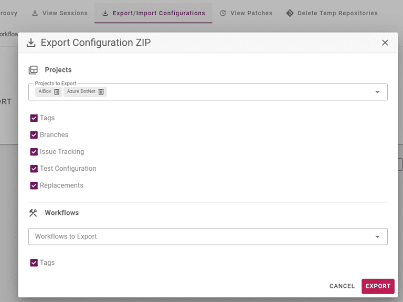The height and width of the screenshot is (302, 403).
Task: Expand the Projects to Export dropdown arrow
Action: point(377,92)
